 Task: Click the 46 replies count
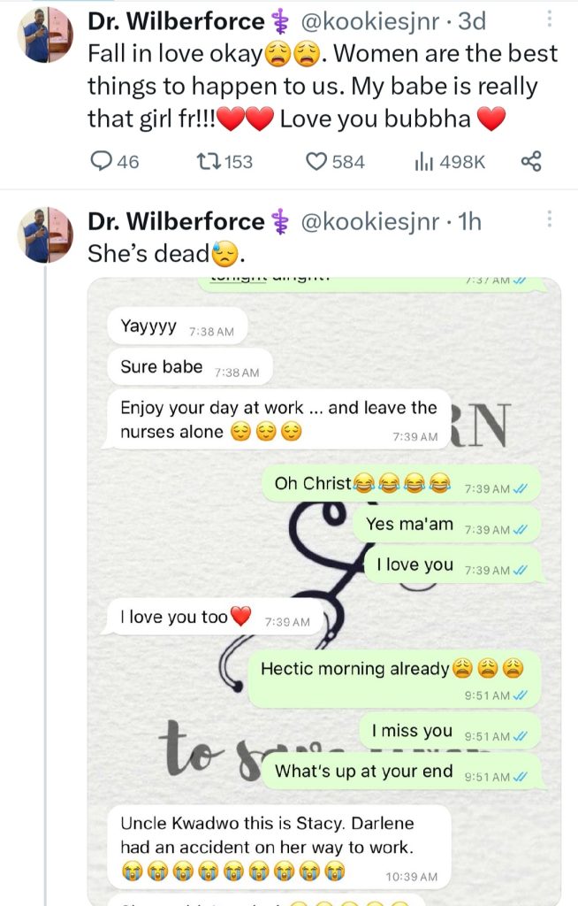pyautogui.click(x=127, y=162)
